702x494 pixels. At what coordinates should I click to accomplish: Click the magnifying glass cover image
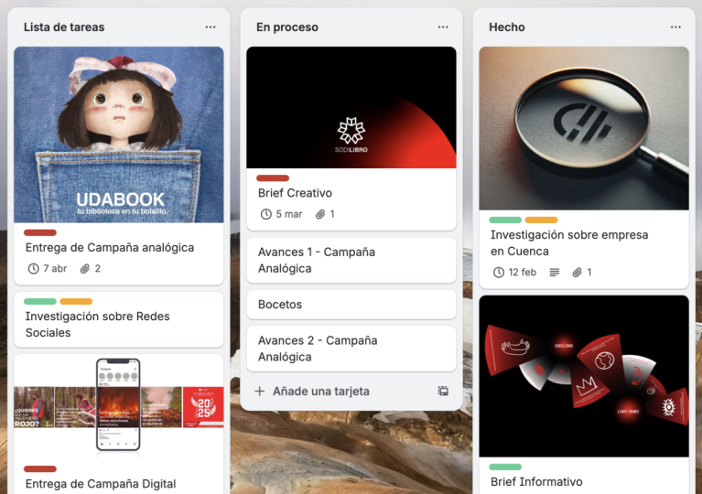pos(584,128)
